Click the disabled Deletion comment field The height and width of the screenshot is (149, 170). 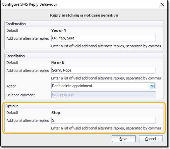103,95
